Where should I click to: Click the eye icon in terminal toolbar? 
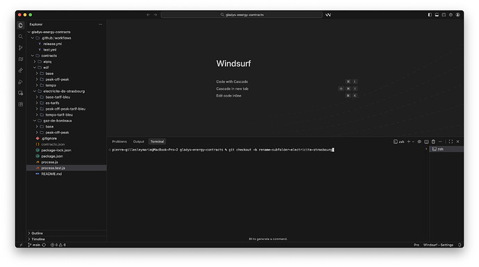419,141
